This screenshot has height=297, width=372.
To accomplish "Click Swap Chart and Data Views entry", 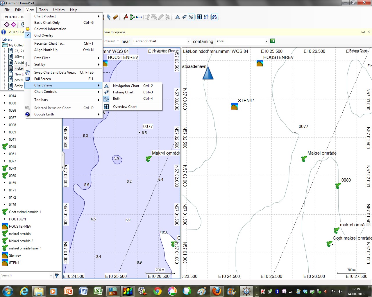I will [64, 73].
